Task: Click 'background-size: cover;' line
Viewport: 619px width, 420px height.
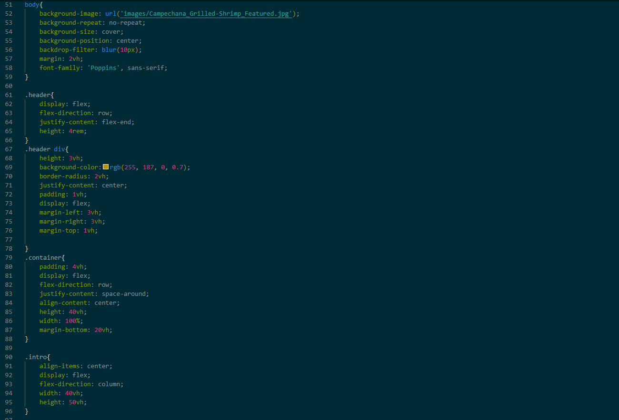Action: [x=81, y=31]
